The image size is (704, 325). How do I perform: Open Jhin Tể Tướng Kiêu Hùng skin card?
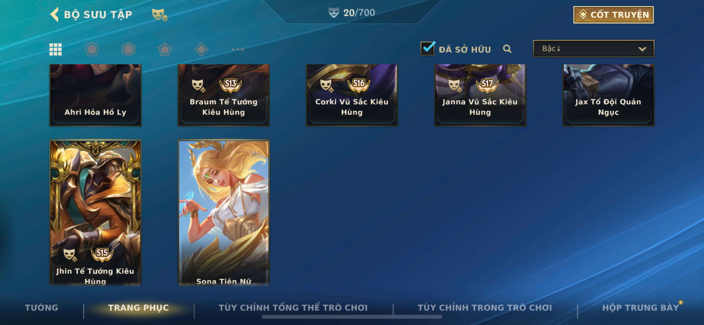(x=95, y=213)
